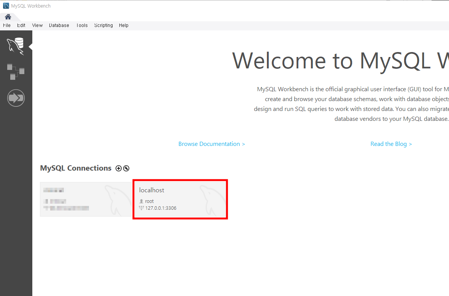The width and height of the screenshot is (449, 296).
Task: Open the Migration wizard sidebar icon
Action: pyautogui.click(x=16, y=98)
